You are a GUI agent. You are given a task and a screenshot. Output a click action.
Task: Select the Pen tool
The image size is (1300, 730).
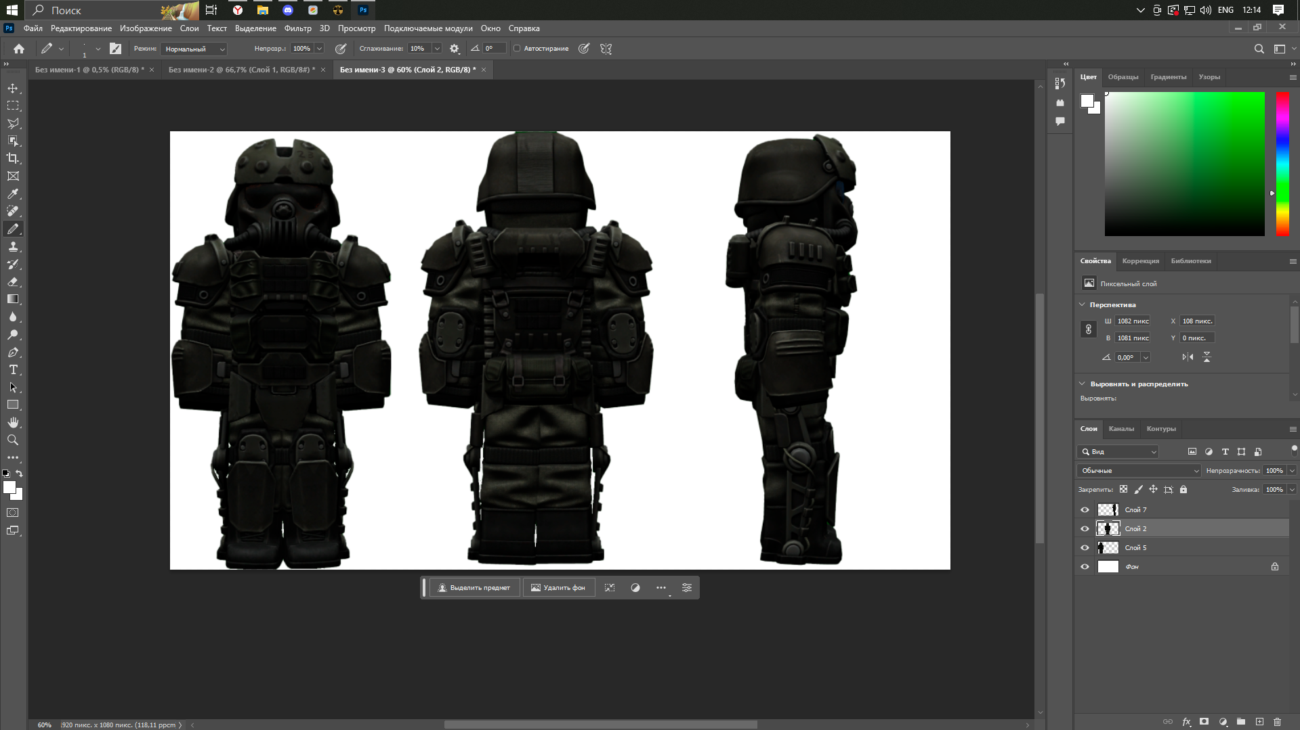click(13, 352)
